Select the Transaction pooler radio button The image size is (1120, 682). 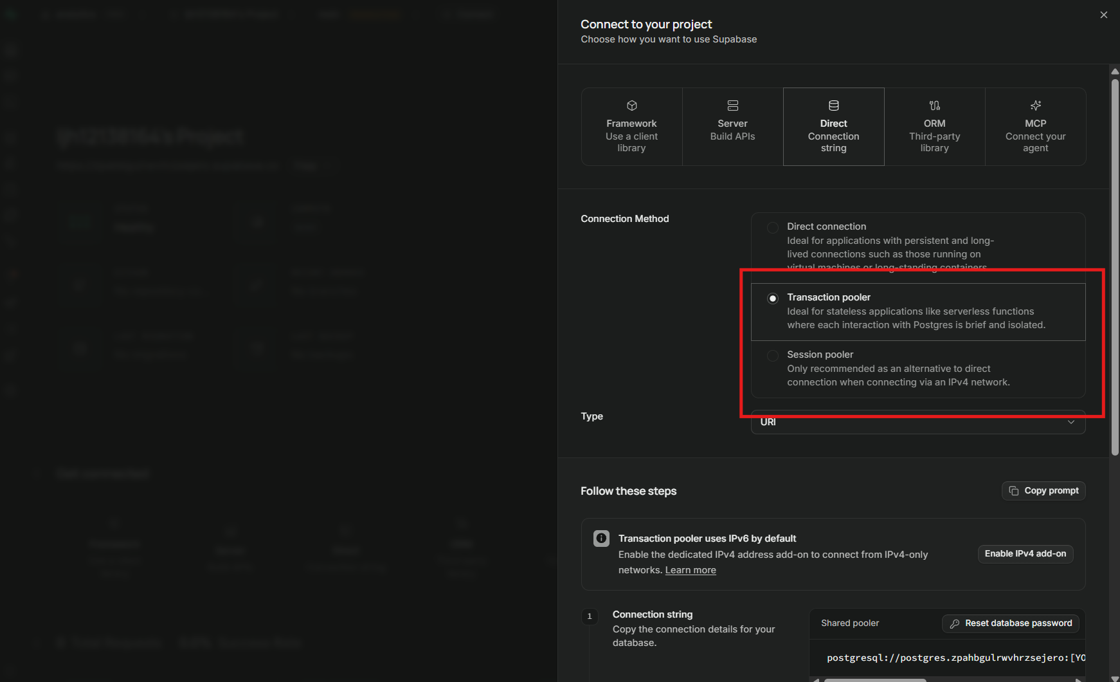pyautogui.click(x=773, y=299)
